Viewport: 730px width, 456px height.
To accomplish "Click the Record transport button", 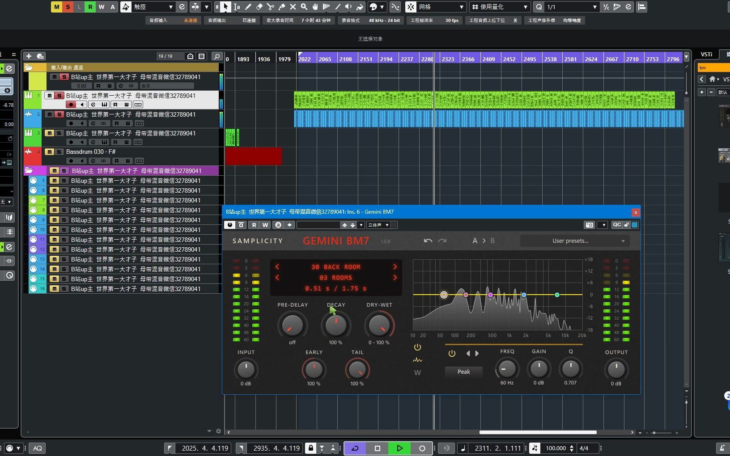I will point(422,448).
